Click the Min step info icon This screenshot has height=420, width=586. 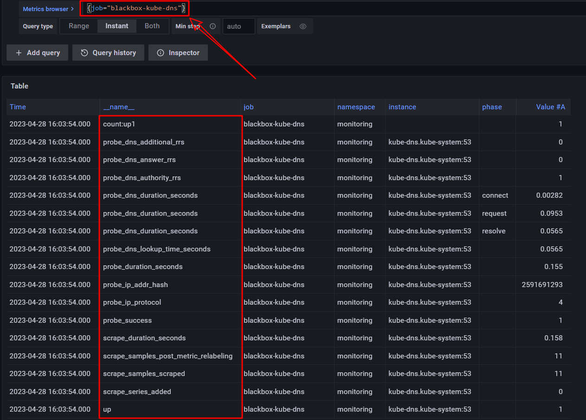click(213, 26)
